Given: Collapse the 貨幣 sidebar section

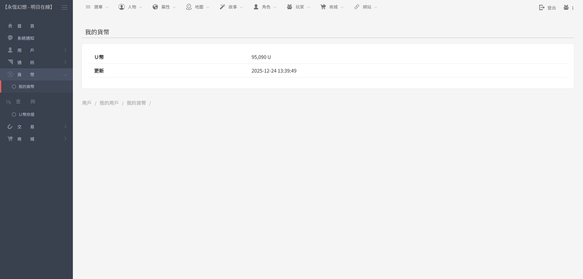Looking at the screenshot, I should 36,74.
